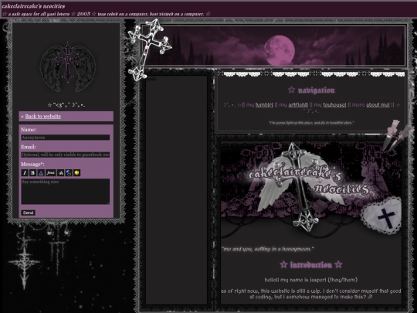Click the Back to website link
417x313 pixels.
click(42, 116)
